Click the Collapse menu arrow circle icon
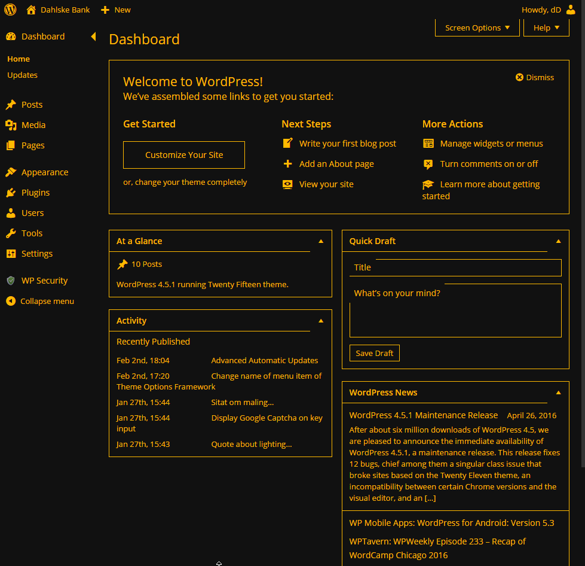585x566 pixels. (x=11, y=301)
